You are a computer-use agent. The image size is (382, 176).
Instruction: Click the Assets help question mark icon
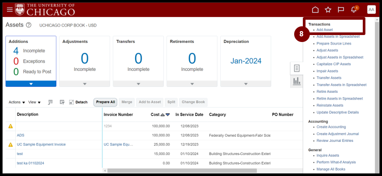click(x=29, y=25)
